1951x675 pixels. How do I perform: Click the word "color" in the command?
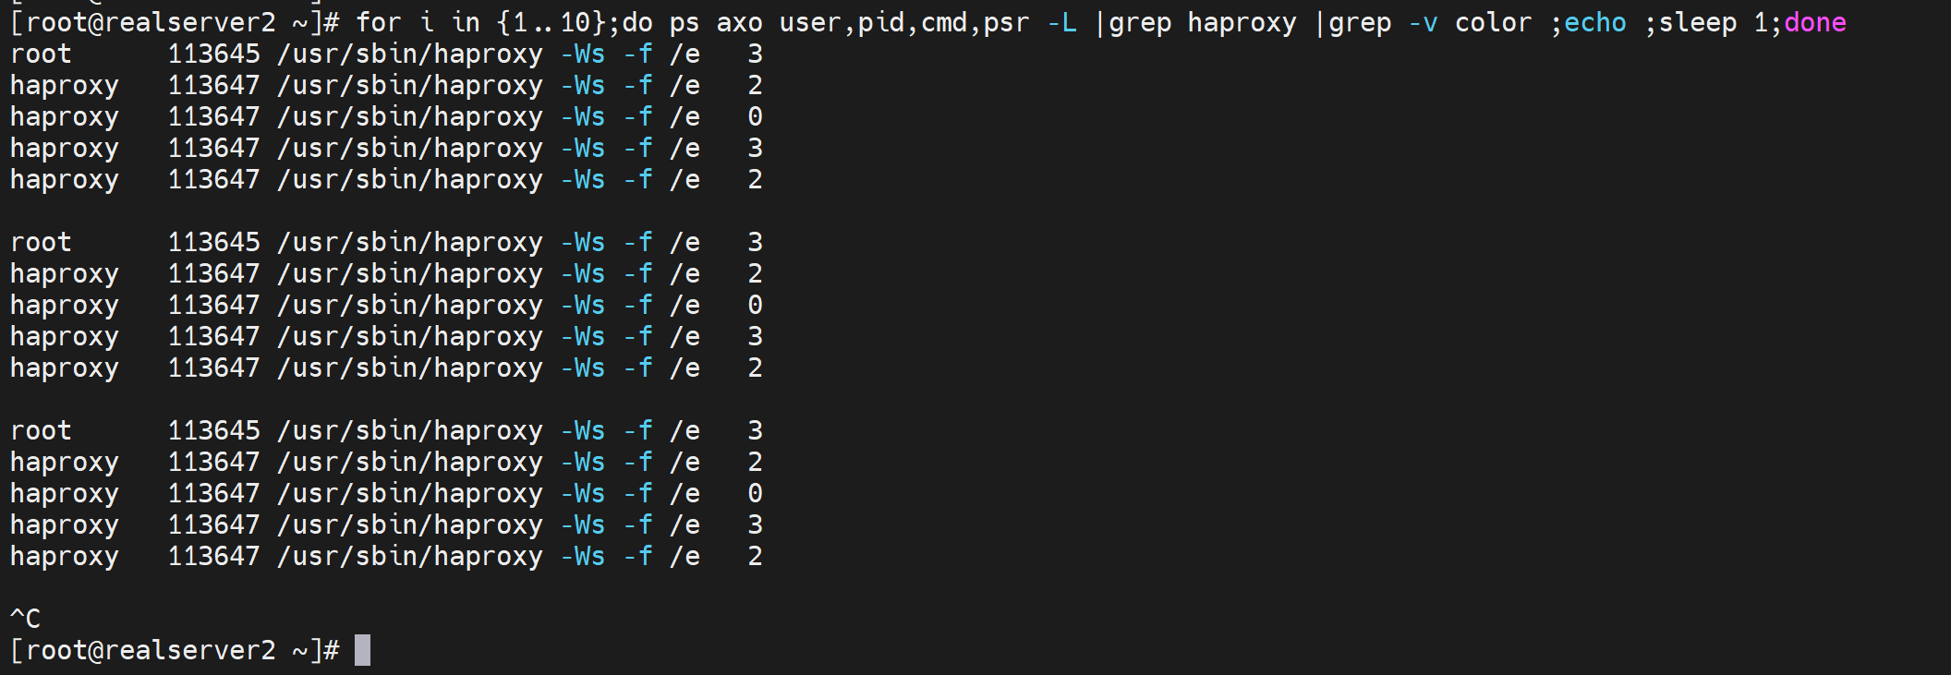click(1493, 22)
